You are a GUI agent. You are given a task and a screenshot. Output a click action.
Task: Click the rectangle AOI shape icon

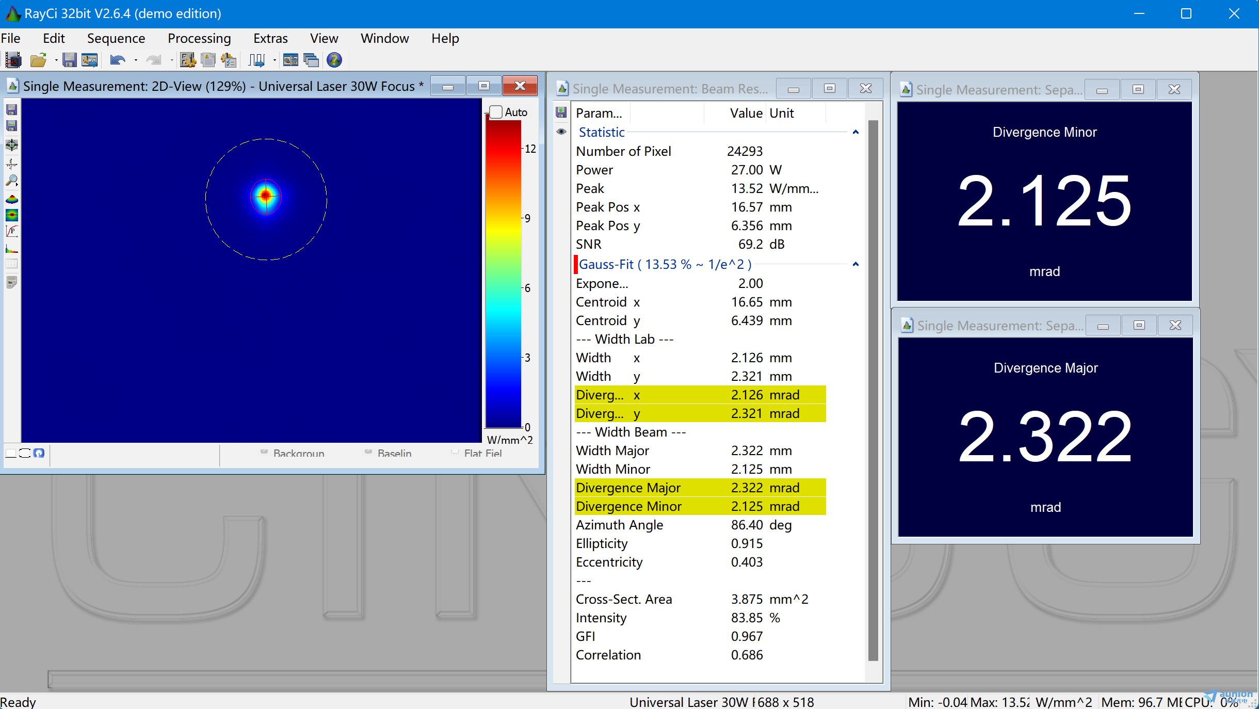(x=11, y=453)
